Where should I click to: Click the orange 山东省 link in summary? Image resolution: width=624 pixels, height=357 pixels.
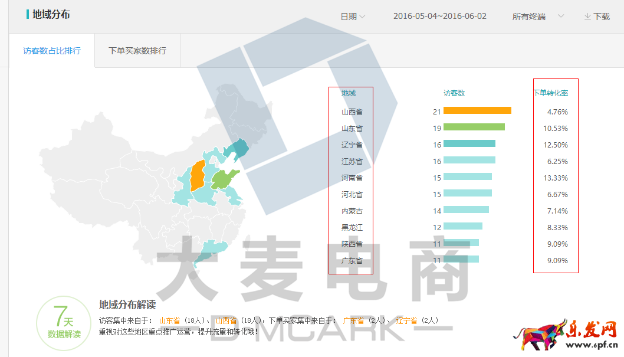click(x=170, y=320)
